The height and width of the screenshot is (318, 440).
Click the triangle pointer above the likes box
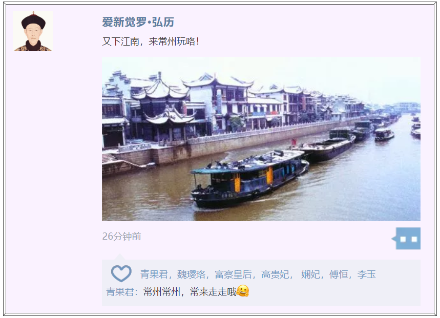point(120,257)
